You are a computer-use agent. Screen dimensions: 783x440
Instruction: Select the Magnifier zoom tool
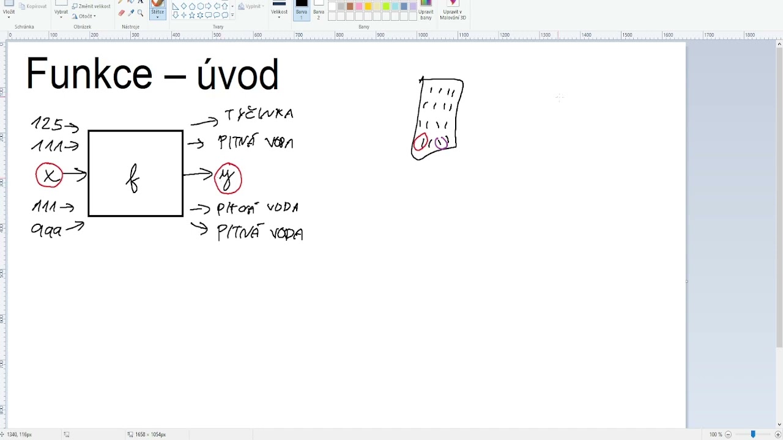click(140, 13)
